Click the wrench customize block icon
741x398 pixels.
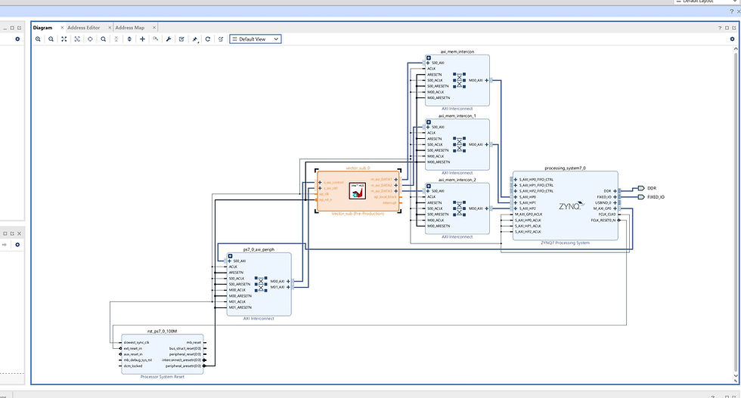[x=168, y=39]
